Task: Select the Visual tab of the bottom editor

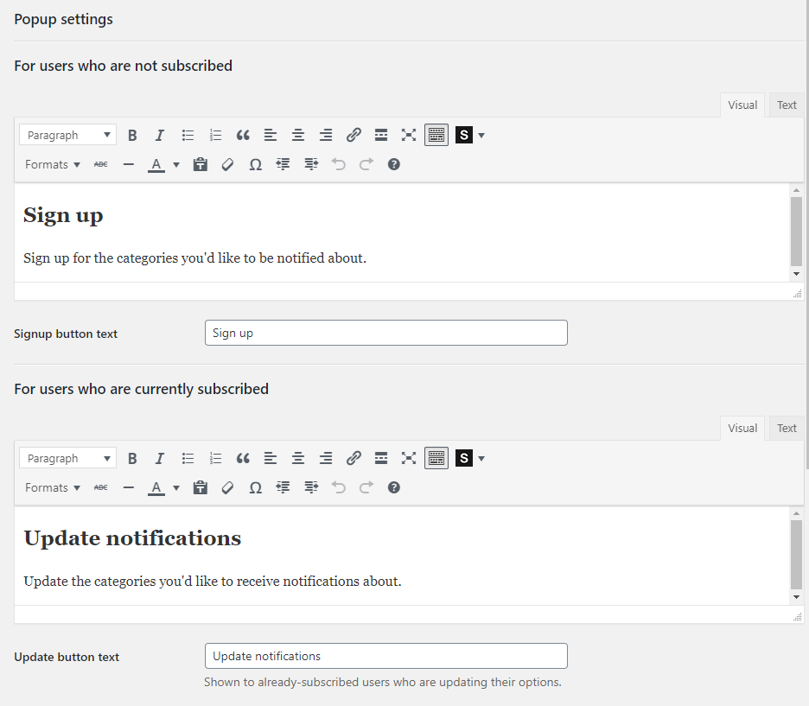Action: [x=742, y=428]
